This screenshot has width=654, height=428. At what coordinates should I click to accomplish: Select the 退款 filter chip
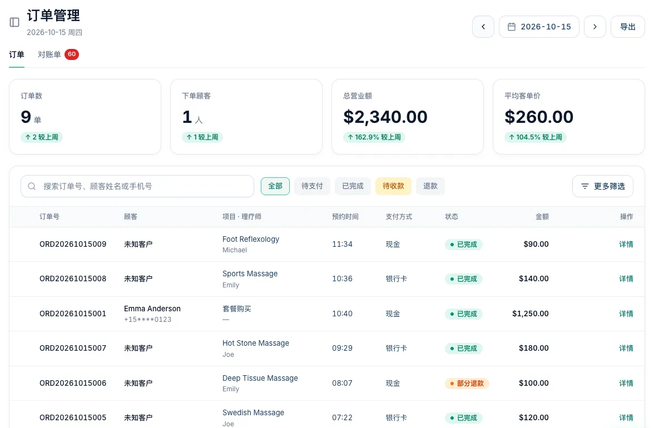(430, 186)
